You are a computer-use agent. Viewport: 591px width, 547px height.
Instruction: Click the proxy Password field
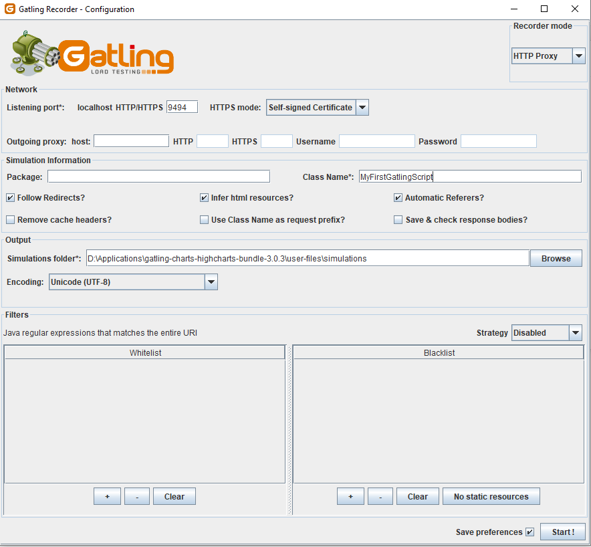click(499, 141)
